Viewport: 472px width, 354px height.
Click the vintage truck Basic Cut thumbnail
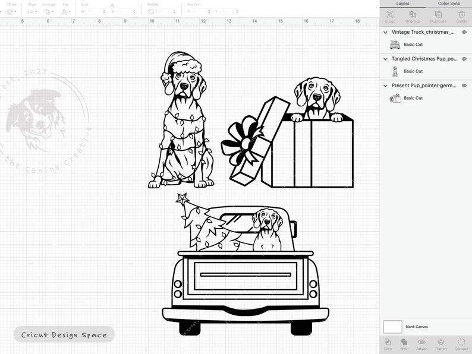click(x=395, y=45)
